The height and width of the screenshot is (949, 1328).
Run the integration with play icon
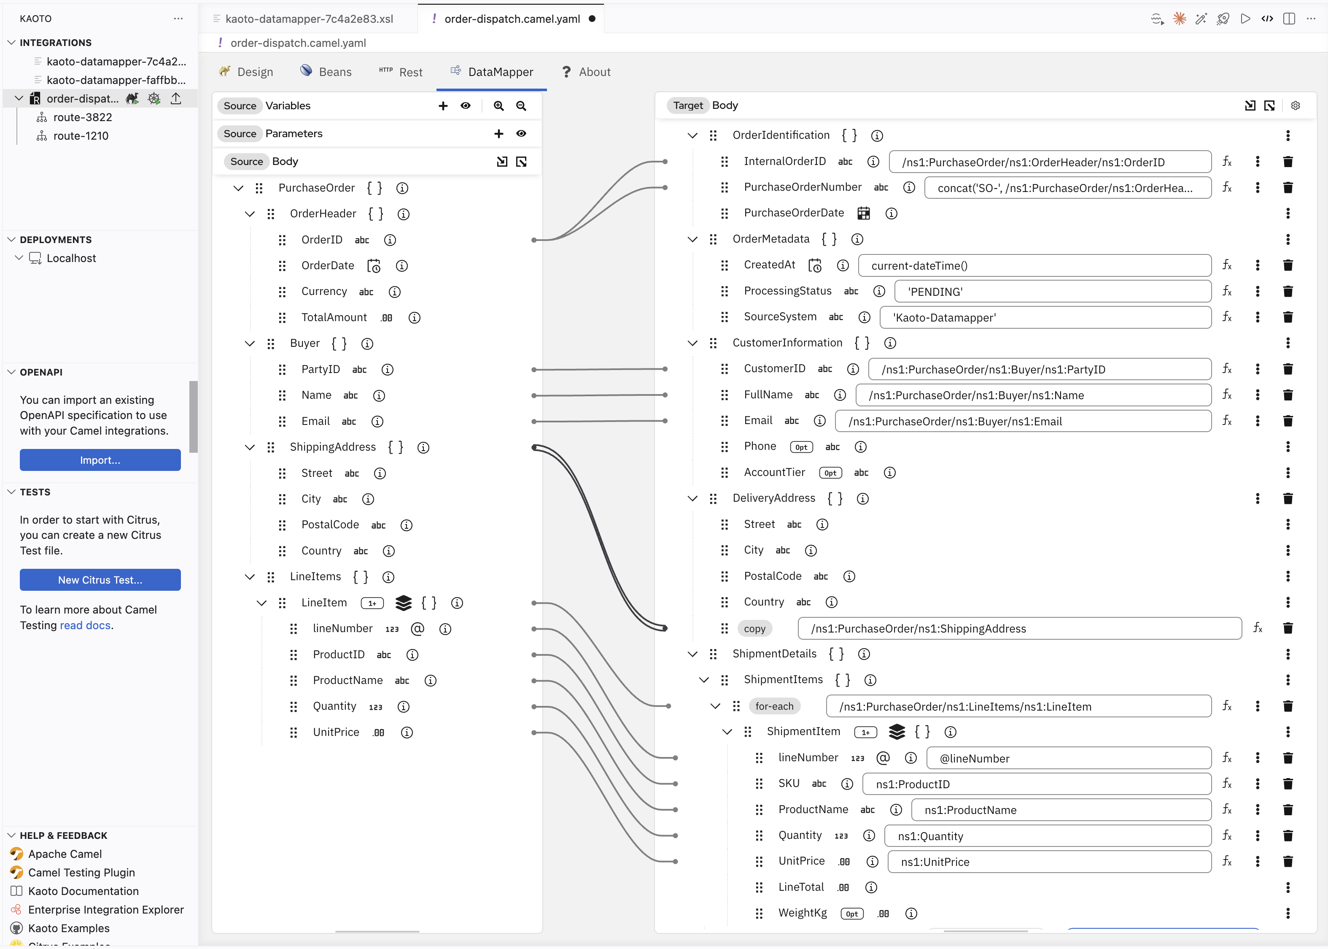tap(1245, 19)
